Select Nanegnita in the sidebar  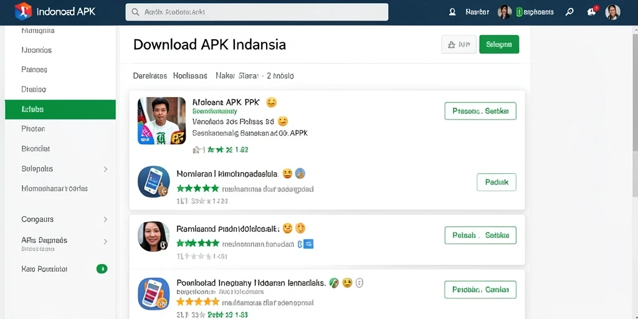click(x=38, y=31)
